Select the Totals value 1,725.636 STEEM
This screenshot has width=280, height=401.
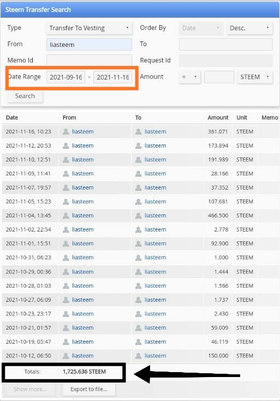tap(84, 372)
